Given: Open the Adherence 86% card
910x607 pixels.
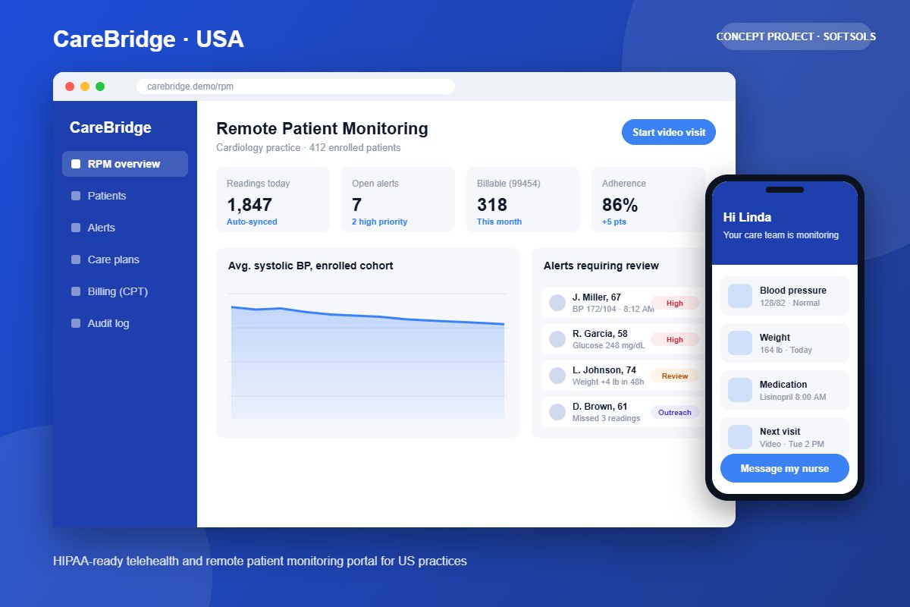Looking at the screenshot, I should pos(648,200).
